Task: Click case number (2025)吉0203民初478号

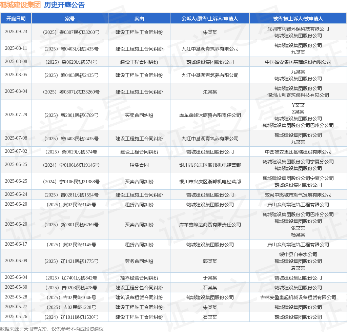Action: (x=71, y=288)
